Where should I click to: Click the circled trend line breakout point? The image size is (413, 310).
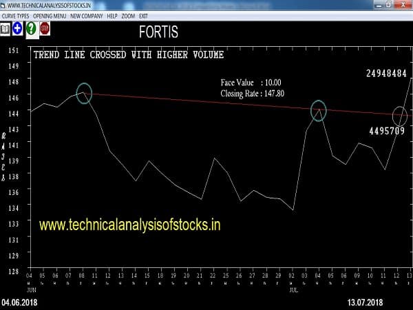tap(400, 116)
